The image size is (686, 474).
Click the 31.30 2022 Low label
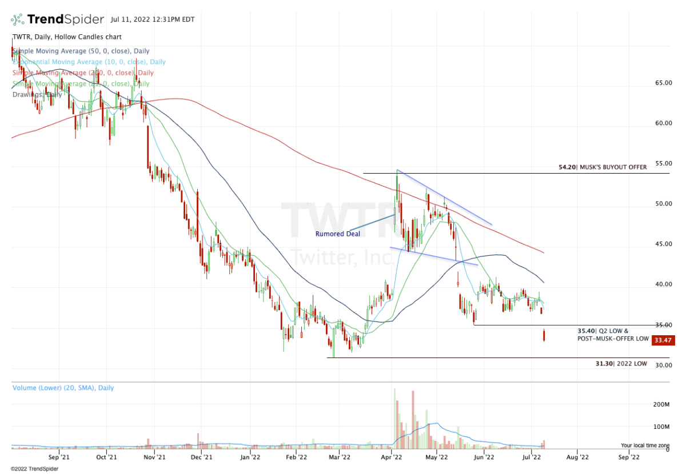click(x=621, y=363)
